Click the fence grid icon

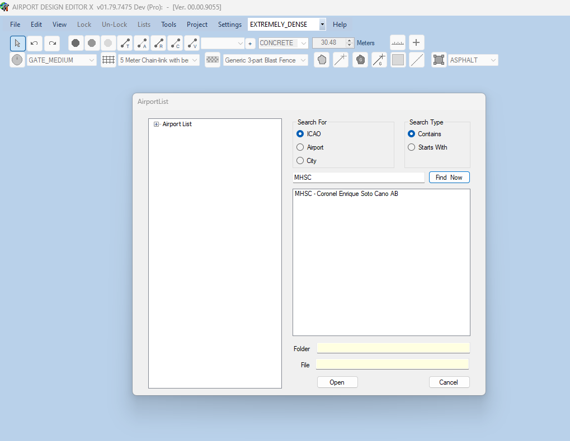coord(109,60)
